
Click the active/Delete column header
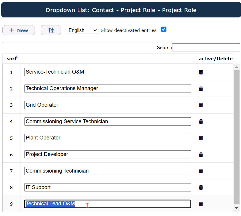coord(216,59)
